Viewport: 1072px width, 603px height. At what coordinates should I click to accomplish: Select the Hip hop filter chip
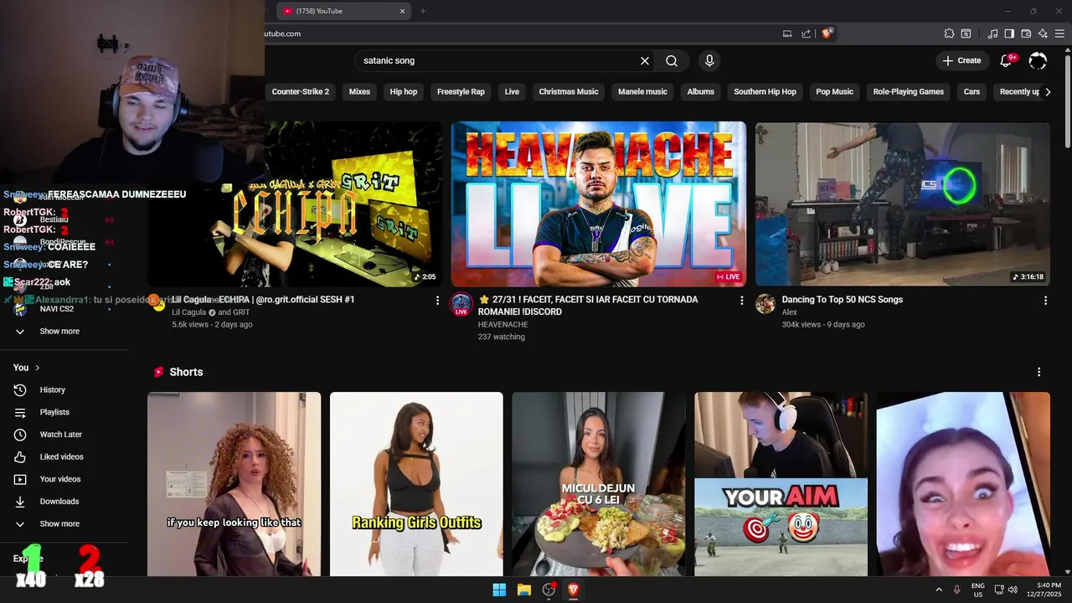[x=404, y=92]
